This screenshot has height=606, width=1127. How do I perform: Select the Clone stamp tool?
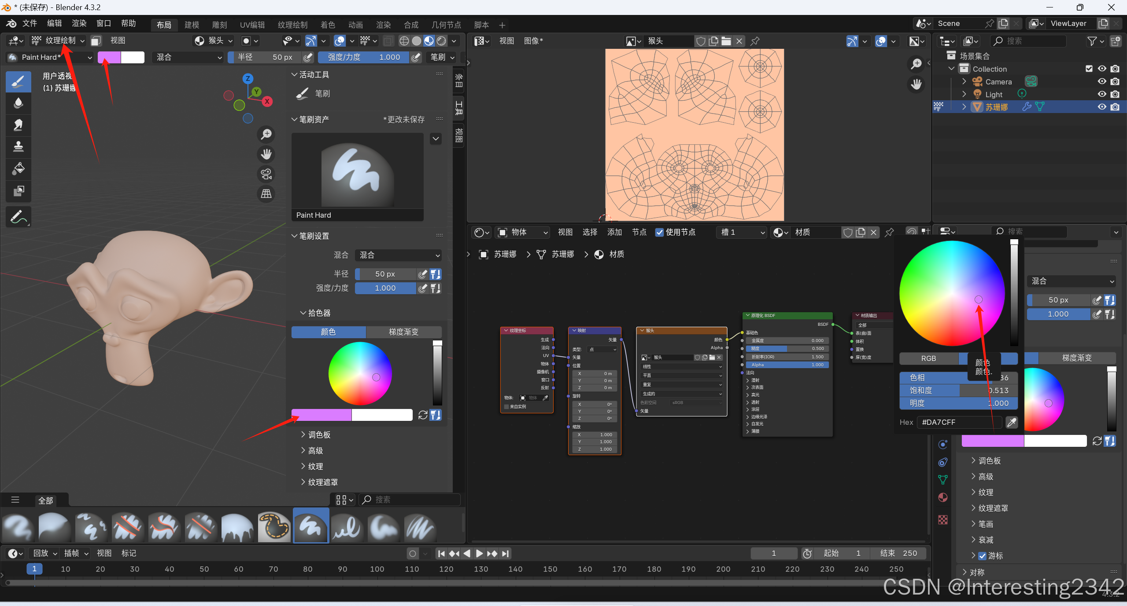point(18,147)
